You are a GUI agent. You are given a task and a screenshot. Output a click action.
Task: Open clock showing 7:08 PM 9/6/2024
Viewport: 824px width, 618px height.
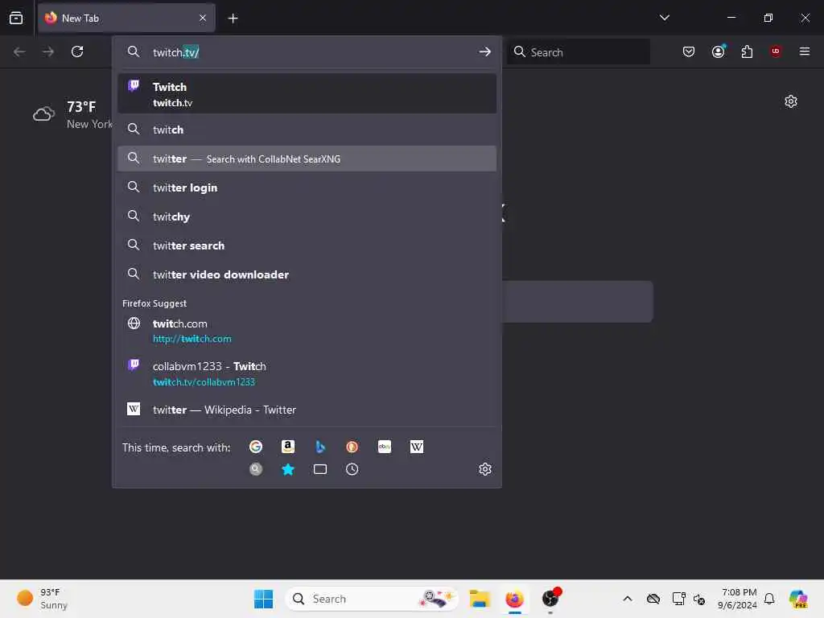[737, 599]
